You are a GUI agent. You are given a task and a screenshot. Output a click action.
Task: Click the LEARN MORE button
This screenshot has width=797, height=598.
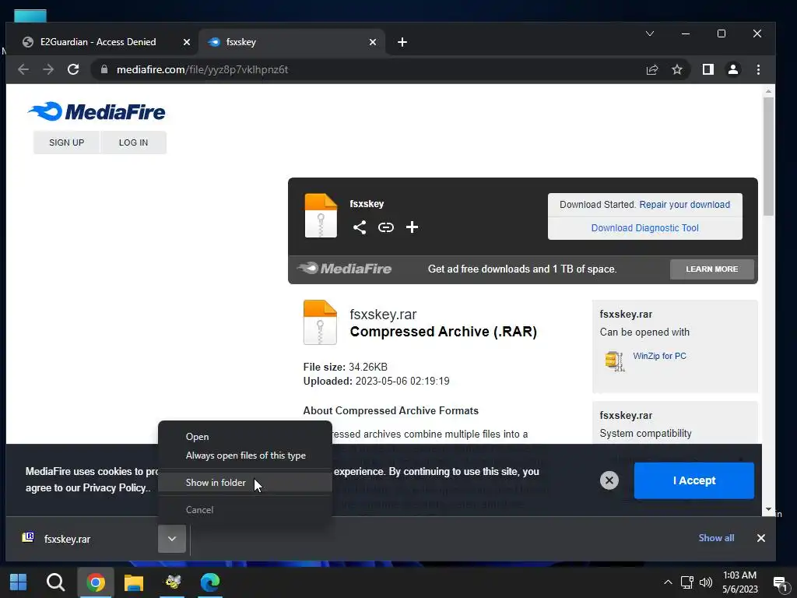coord(711,269)
